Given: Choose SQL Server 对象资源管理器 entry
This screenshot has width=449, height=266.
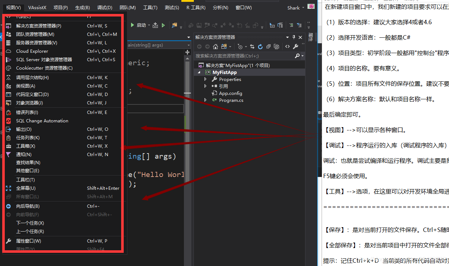Looking at the screenshot, I should (x=65, y=60).
